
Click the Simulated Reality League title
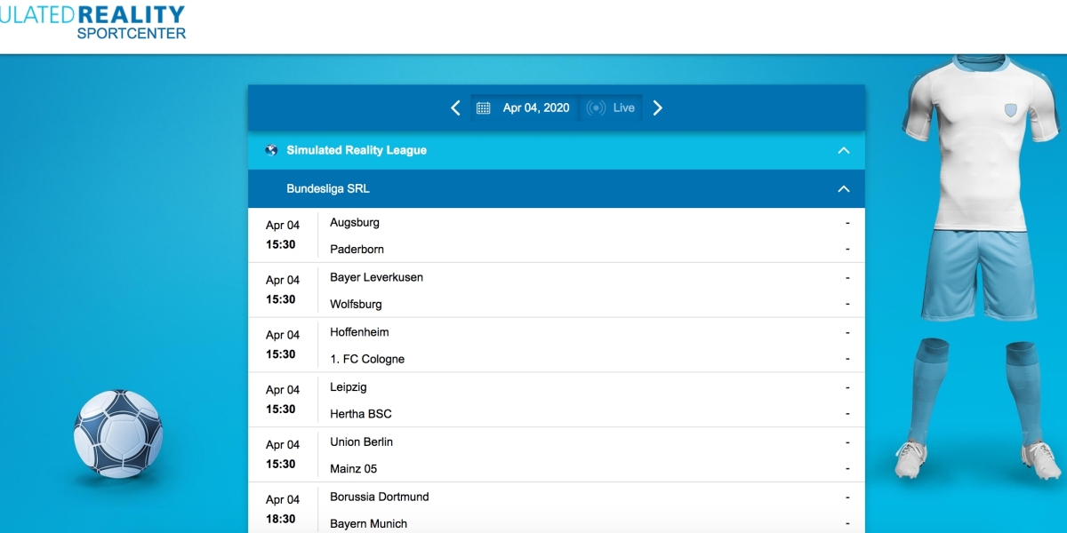coord(357,151)
